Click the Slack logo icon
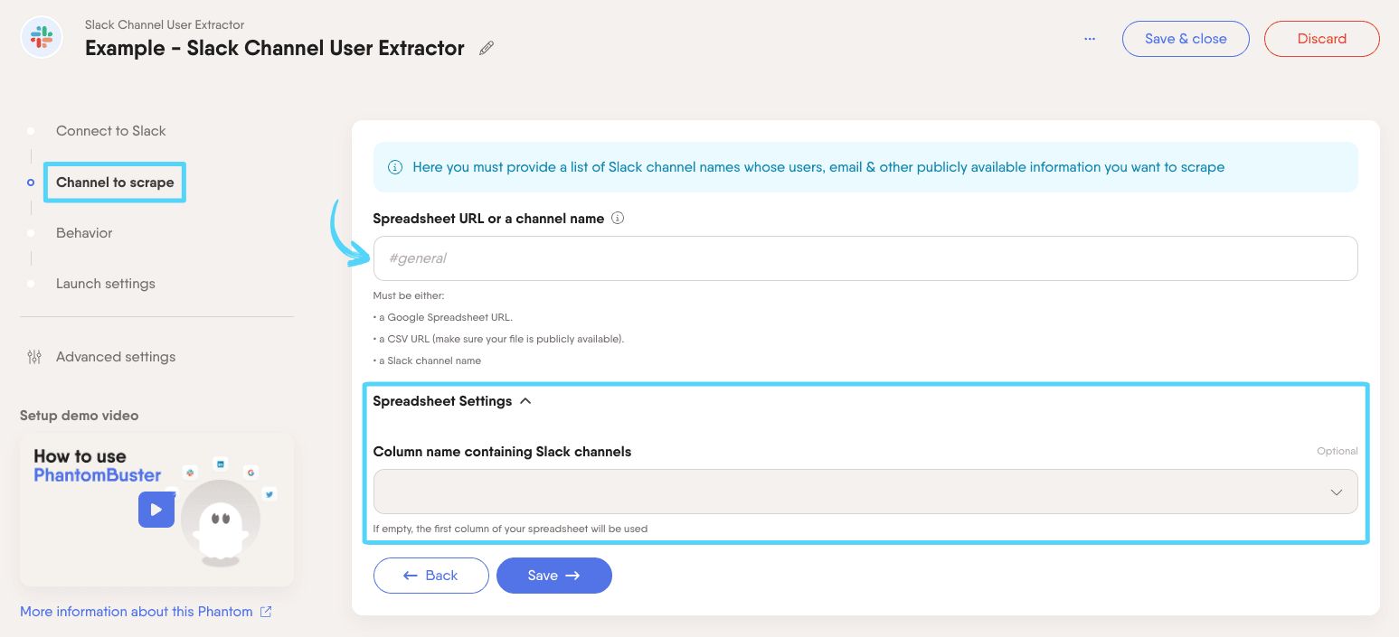 (x=42, y=38)
